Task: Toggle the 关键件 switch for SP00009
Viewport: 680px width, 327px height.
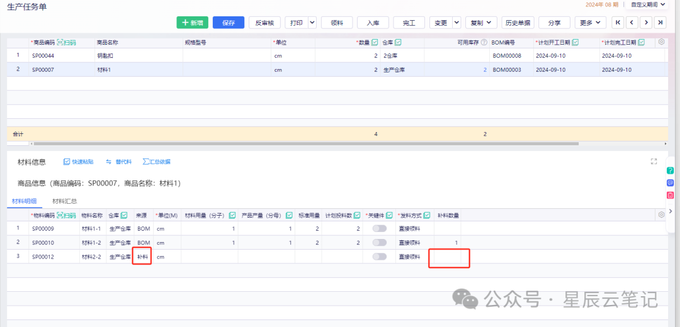Action: point(380,229)
